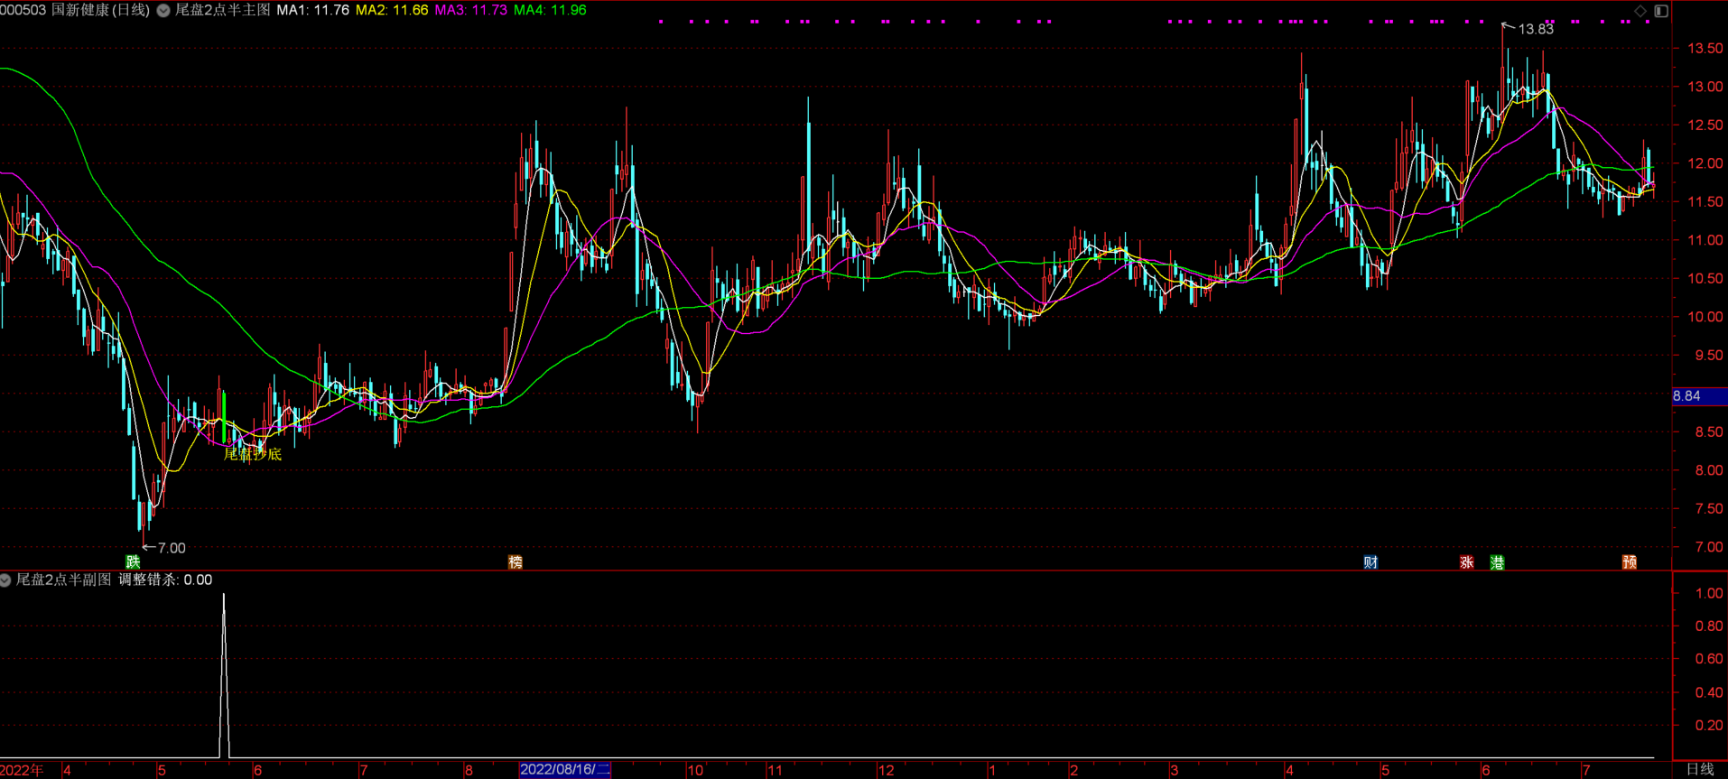Viewport: 1728px width, 779px height.
Task: Click the 13.83 high price annotation
Action: pos(1536,29)
